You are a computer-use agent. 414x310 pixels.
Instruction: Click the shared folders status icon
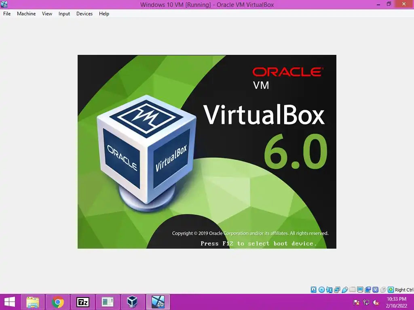pyautogui.click(x=352, y=290)
